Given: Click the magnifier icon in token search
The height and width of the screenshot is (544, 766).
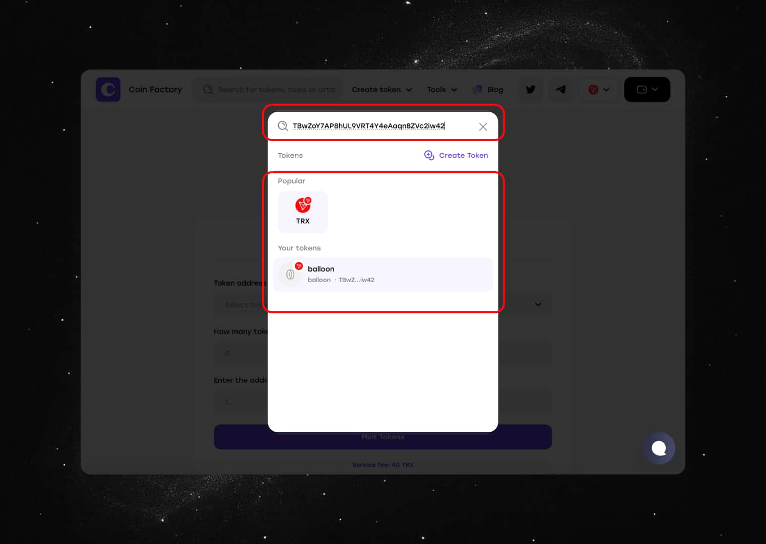Looking at the screenshot, I should tap(283, 126).
